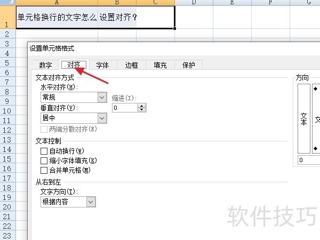Screen dimensions: 320x240
Task: Increase the 缩进 value with up arrow
Action: (x=142, y=106)
